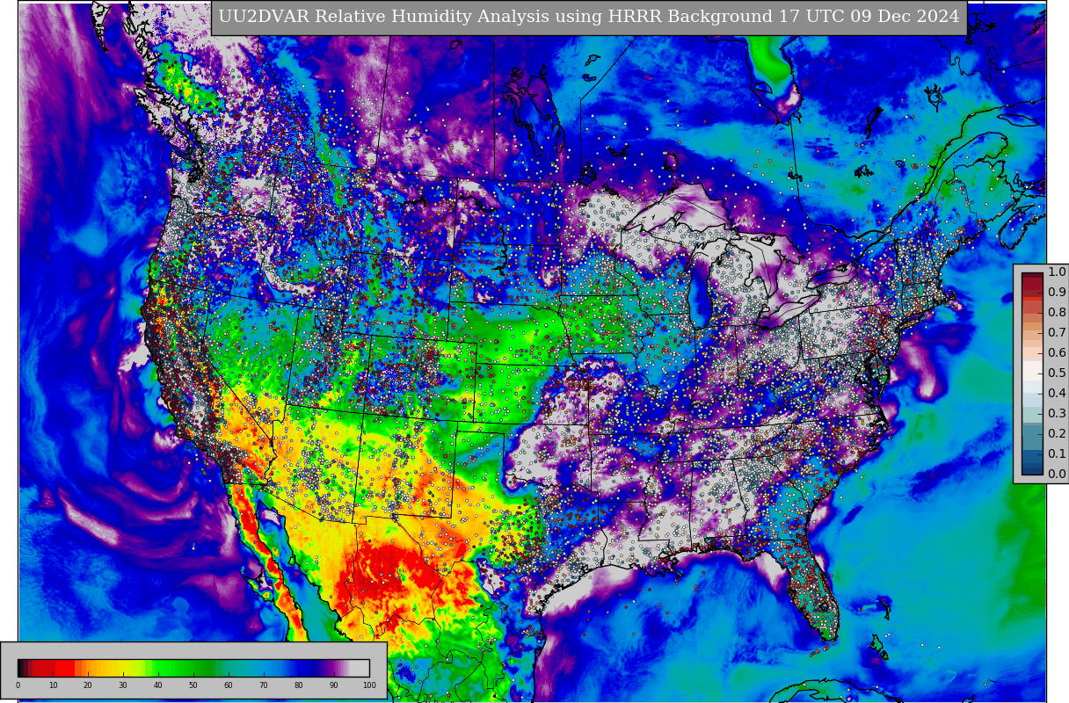This screenshot has height=703, width=1069.
Task: Click the "0.4" label on right legend
Action: pos(1057,394)
